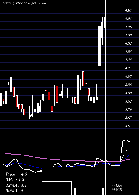Image resolution: width=139 pixels, height=195 pixels.
Task: Select the 4.1 price axis label
Action: click(x=127, y=68)
